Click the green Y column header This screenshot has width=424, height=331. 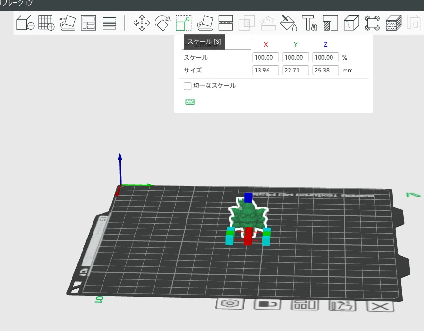point(296,45)
